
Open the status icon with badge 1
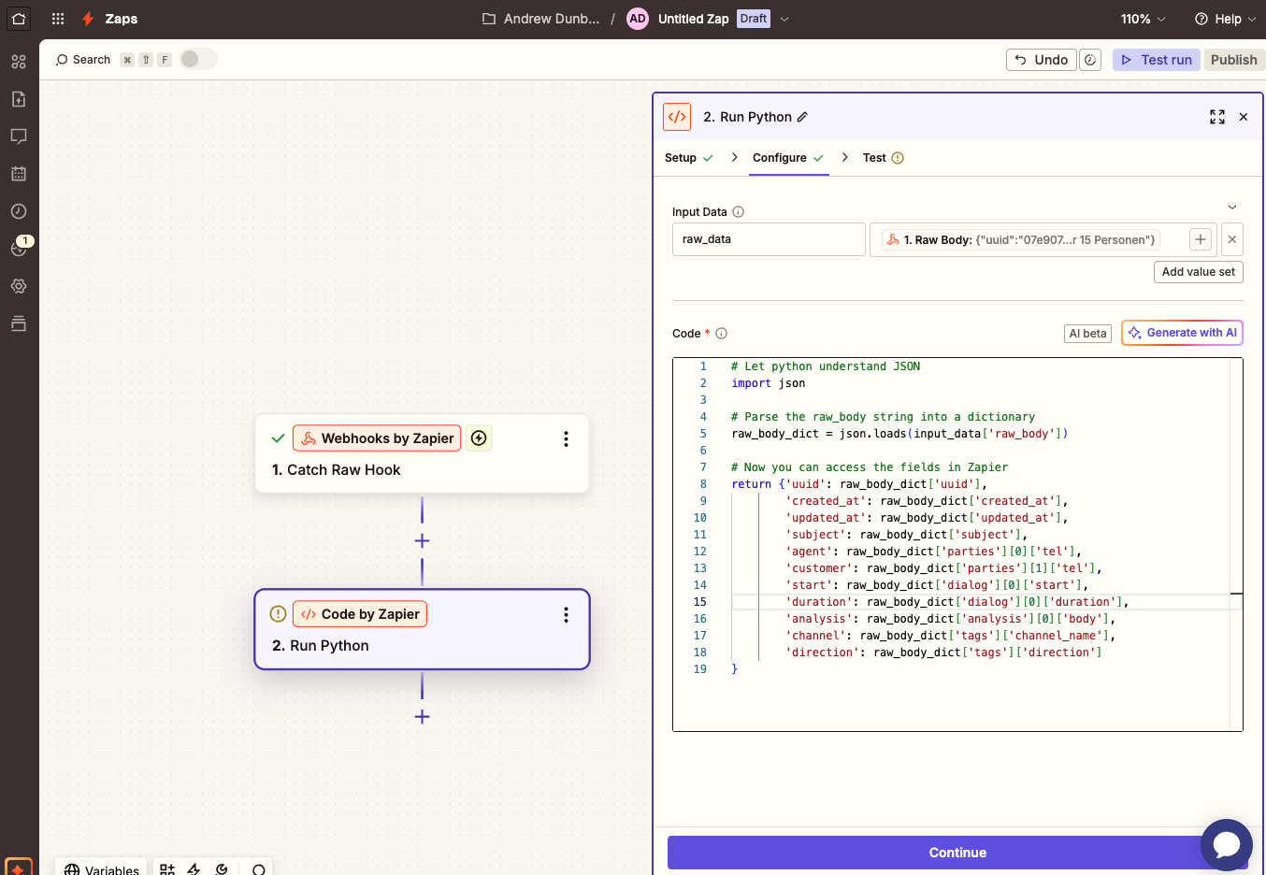tap(21, 247)
